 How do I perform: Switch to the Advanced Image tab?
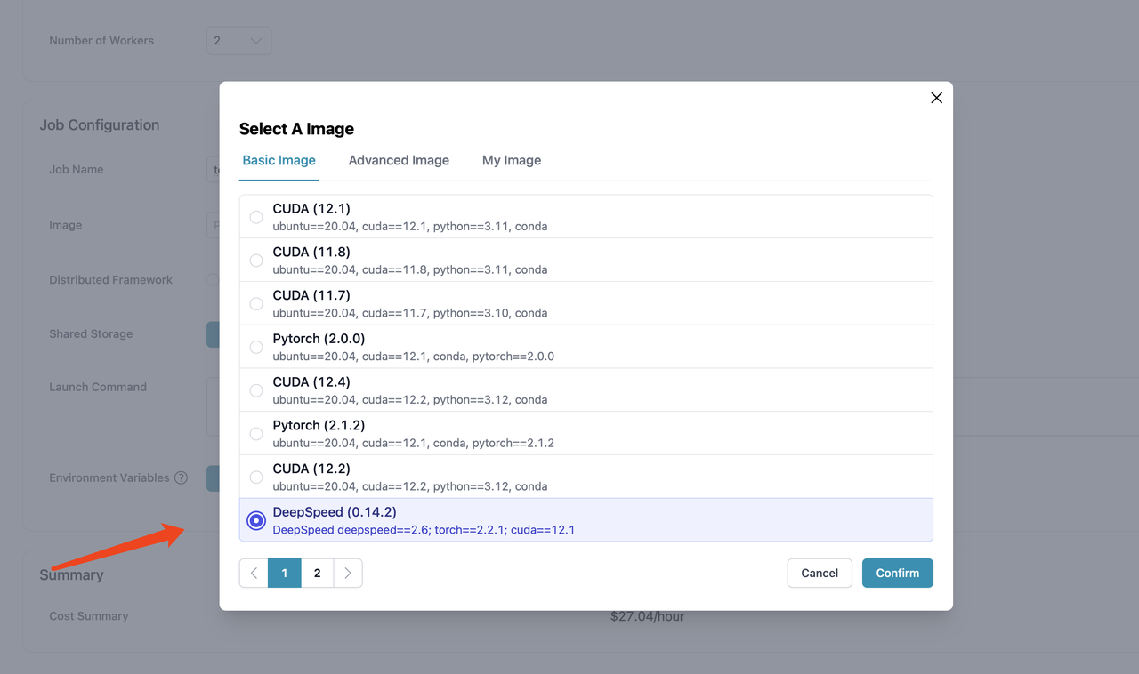[399, 160]
